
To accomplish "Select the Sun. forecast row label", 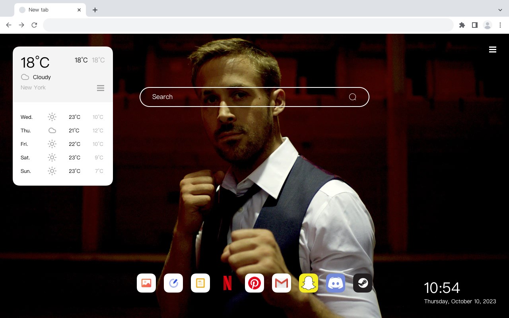I will pyautogui.click(x=26, y=171).
